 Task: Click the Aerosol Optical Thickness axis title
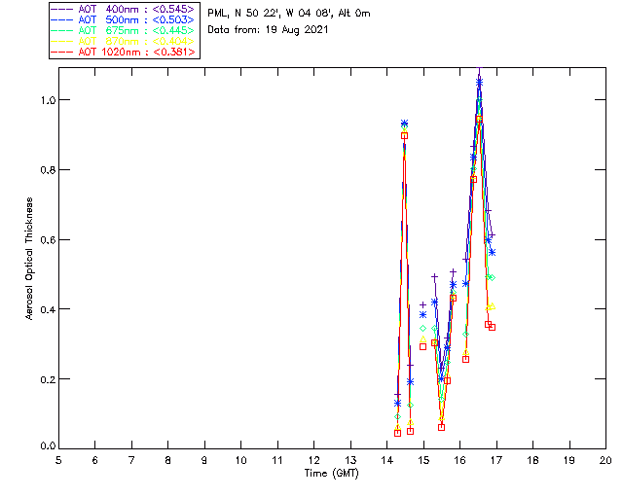29,258
